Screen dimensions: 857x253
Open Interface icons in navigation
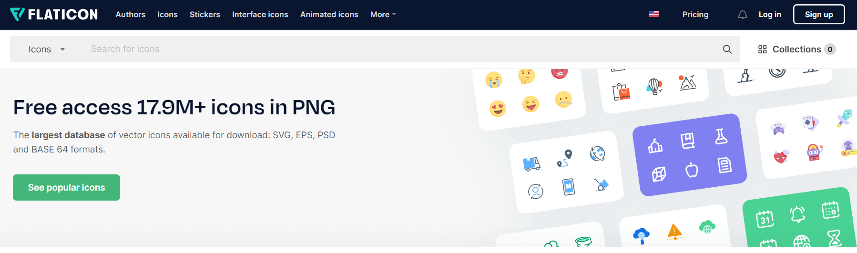click(260, 14)
